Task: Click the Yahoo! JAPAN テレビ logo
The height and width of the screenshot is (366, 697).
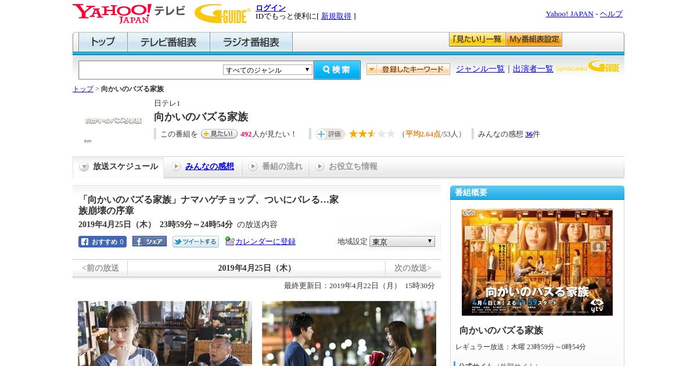Action: click(x=129, y=13)
